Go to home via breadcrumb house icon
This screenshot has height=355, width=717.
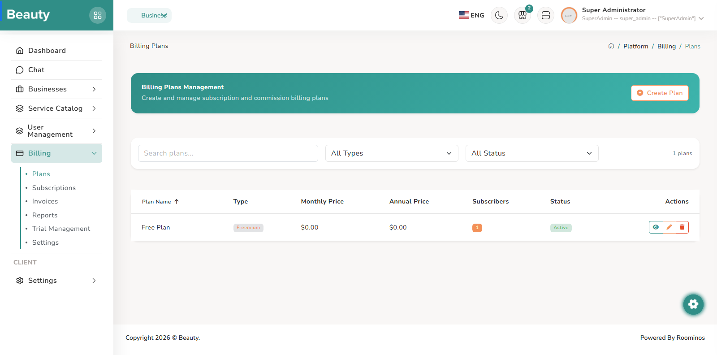coord(611,46)
